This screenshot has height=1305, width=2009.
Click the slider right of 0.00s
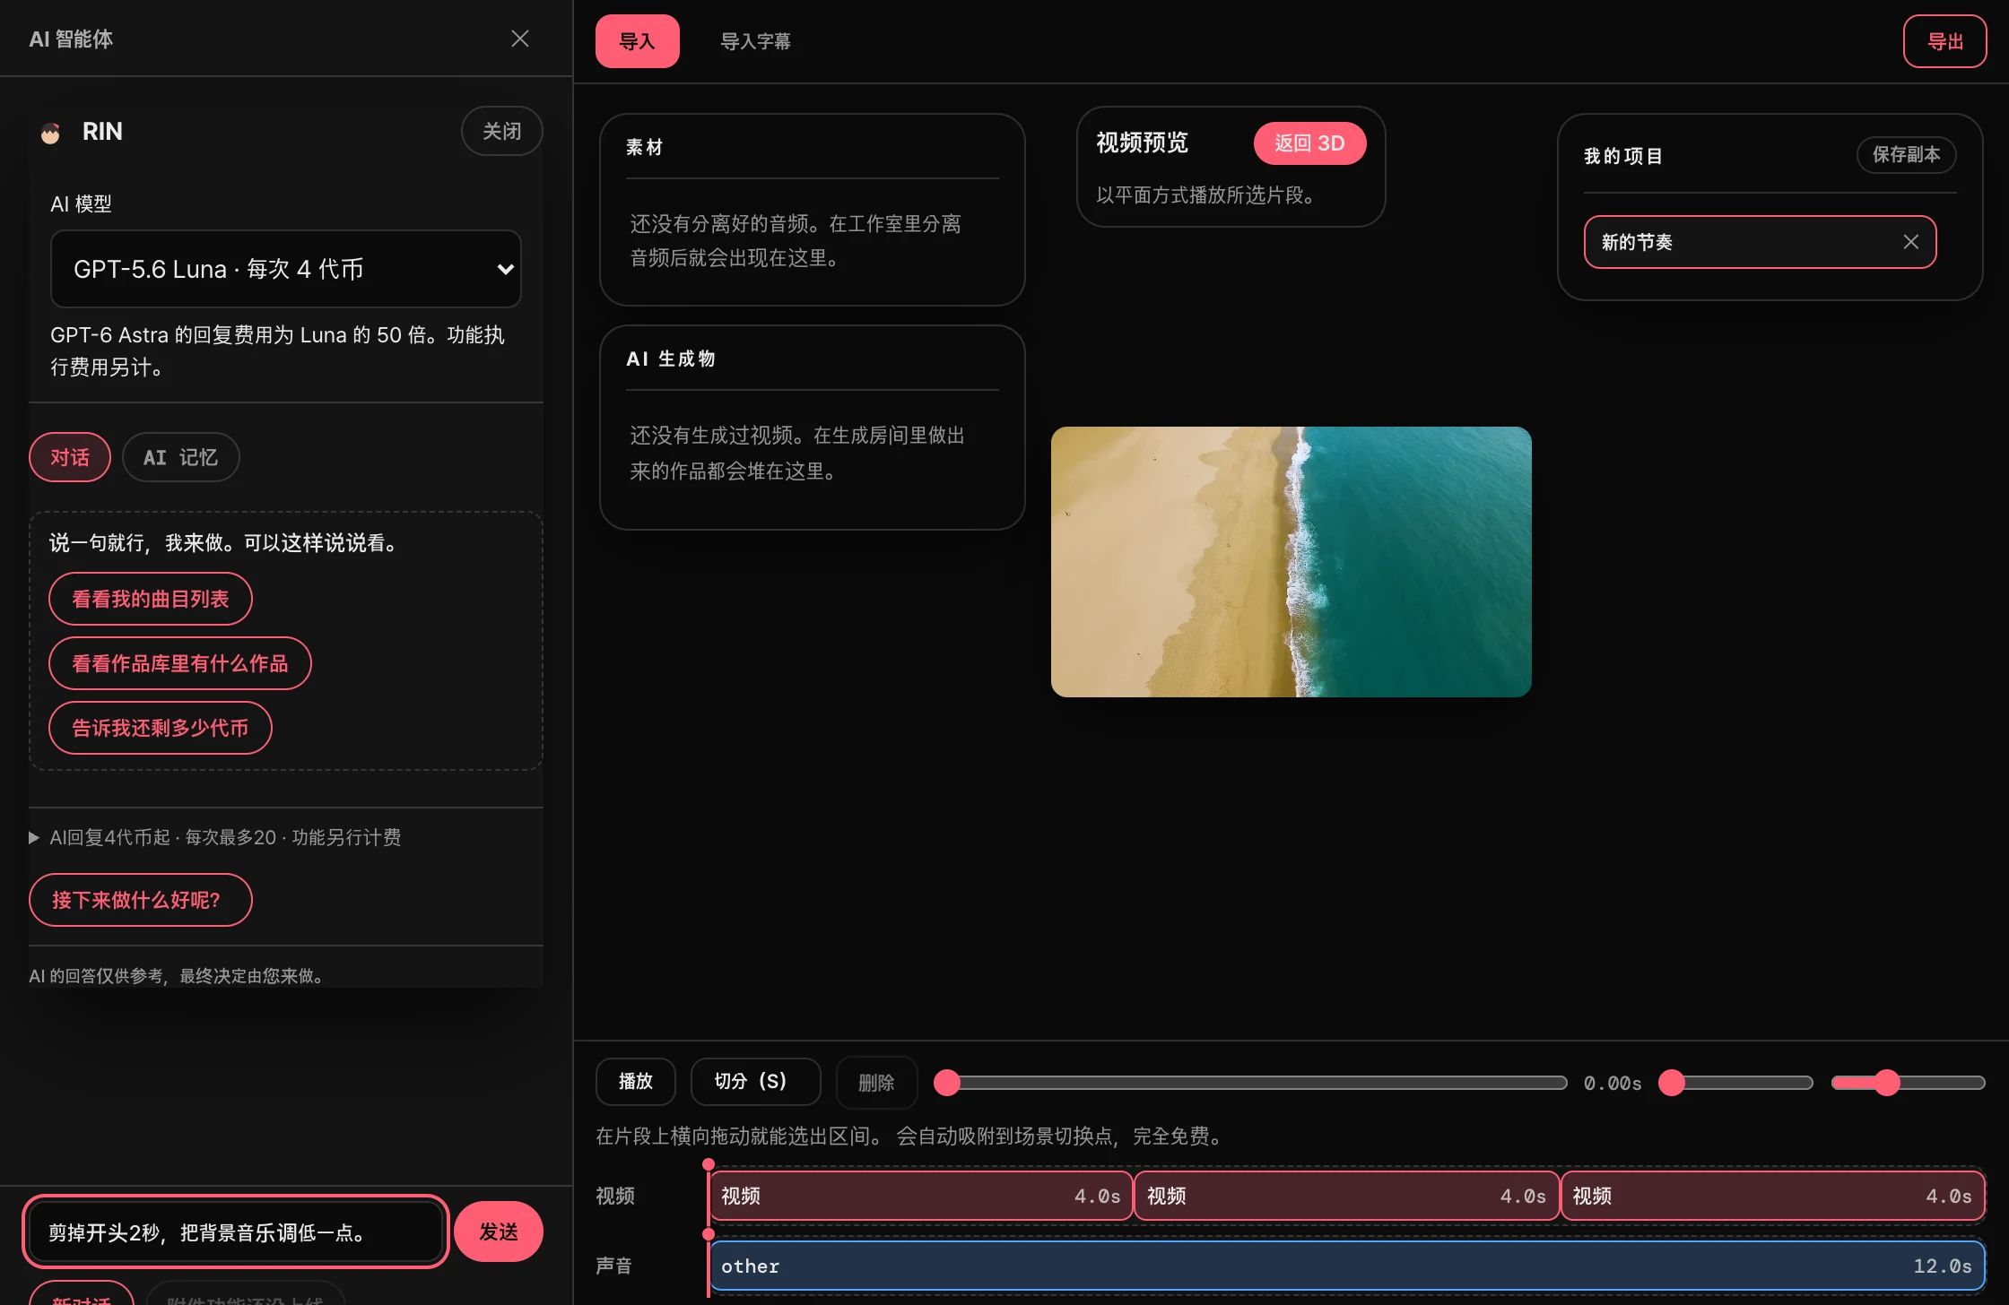1736,1083
